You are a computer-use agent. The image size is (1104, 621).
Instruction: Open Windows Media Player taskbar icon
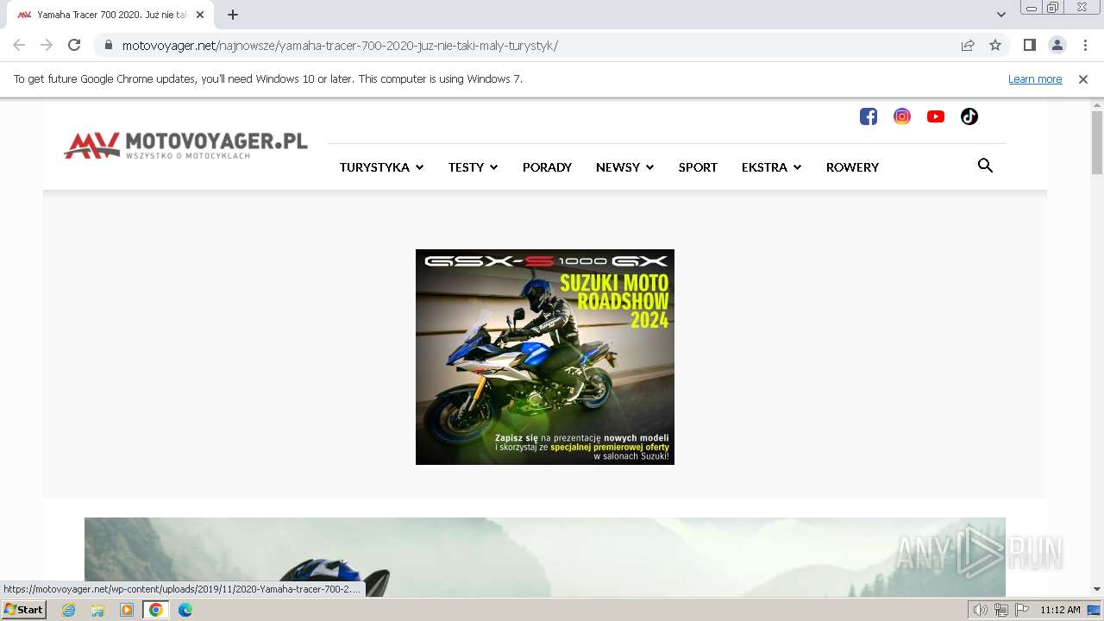127,610
